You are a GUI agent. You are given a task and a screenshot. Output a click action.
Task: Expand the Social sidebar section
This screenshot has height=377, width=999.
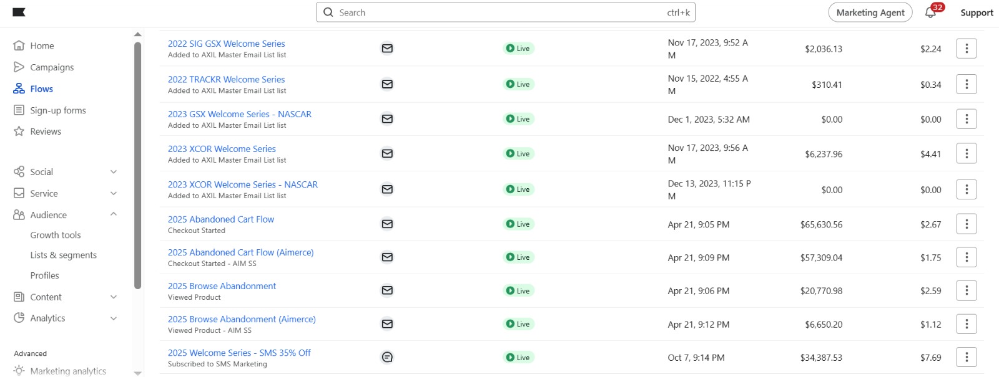coord(114,172)
